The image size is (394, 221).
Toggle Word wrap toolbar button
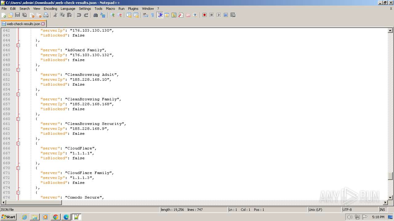pos(146,15)
